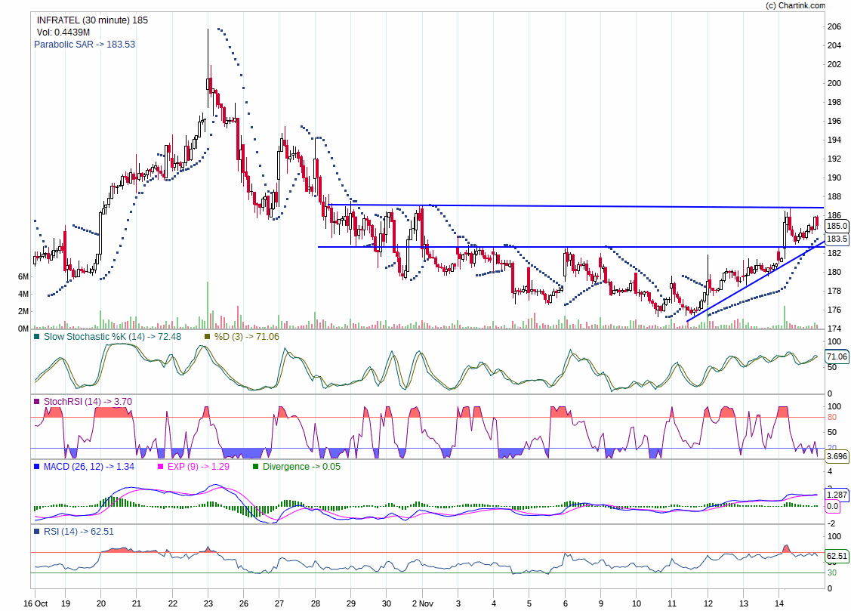The width and height of the screenshot is (851, 611).
Task: Select the Parabolic SAR 183.53 label
Action: coord(84,45)
